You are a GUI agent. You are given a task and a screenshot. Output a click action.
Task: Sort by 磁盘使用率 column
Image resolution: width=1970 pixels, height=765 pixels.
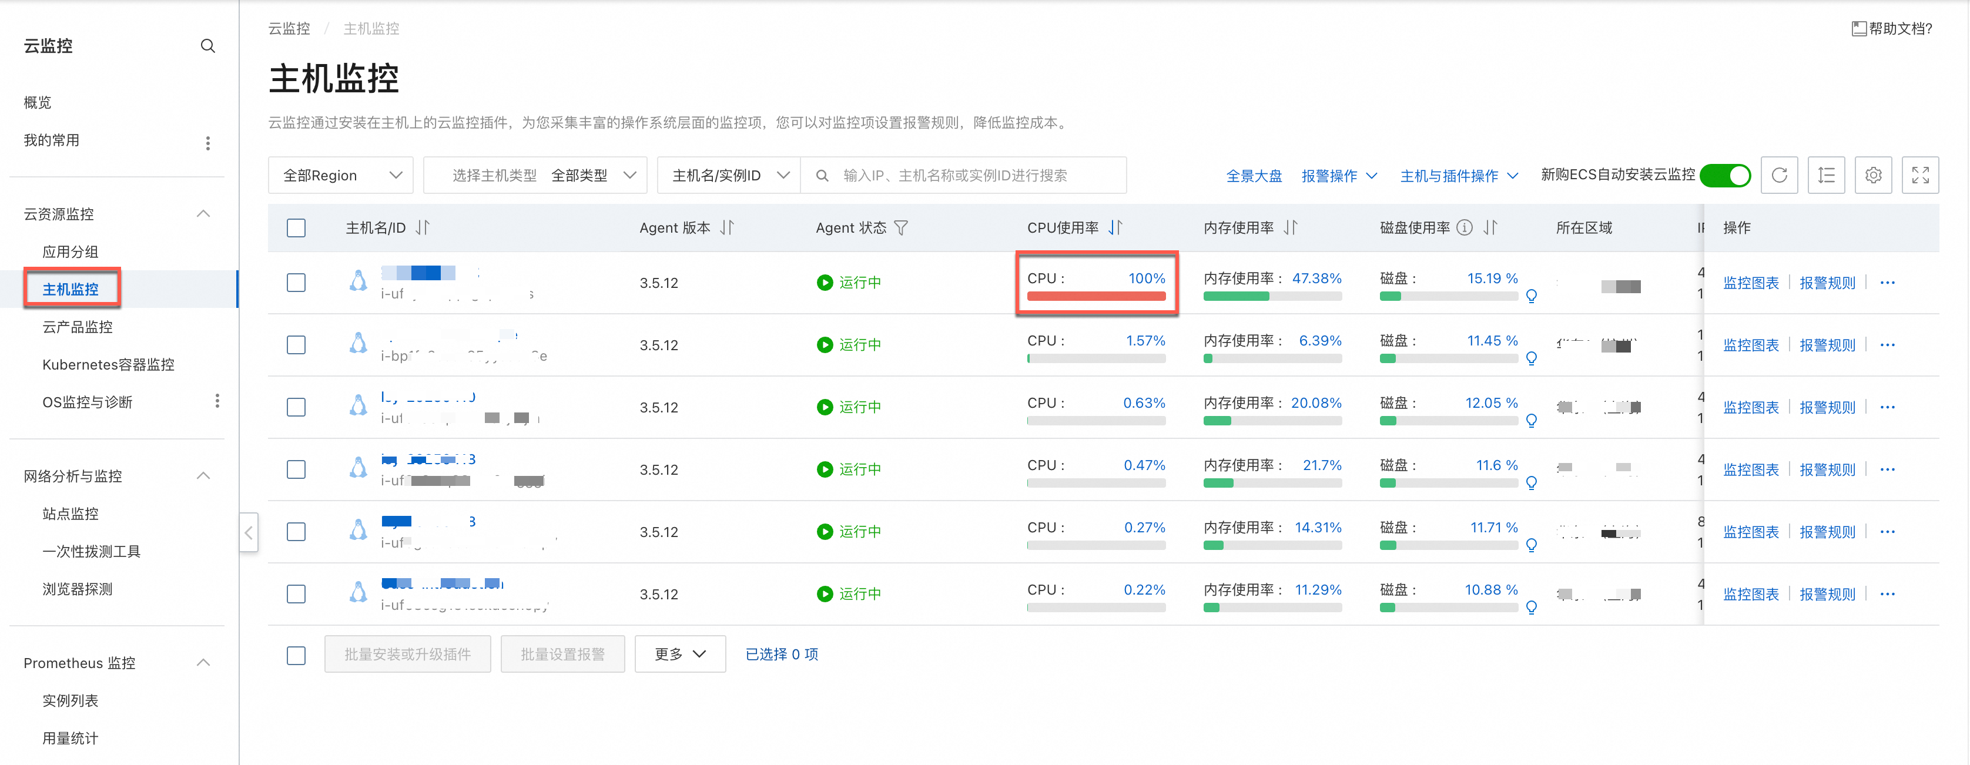(x=1490, y=228)
